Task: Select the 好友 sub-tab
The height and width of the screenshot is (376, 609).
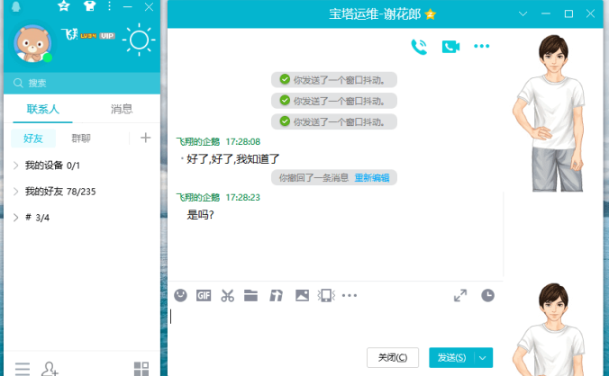Action: (33, 139)
